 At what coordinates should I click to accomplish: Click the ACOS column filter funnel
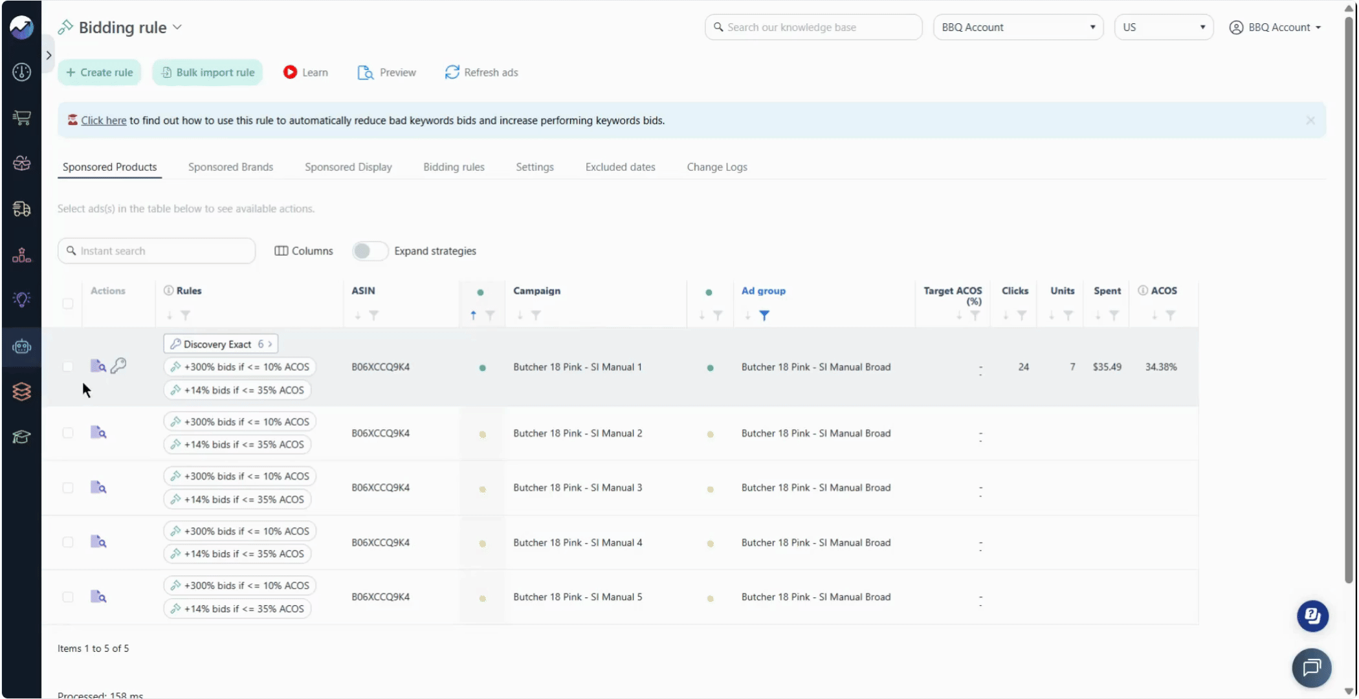[x=1170, y=315]
